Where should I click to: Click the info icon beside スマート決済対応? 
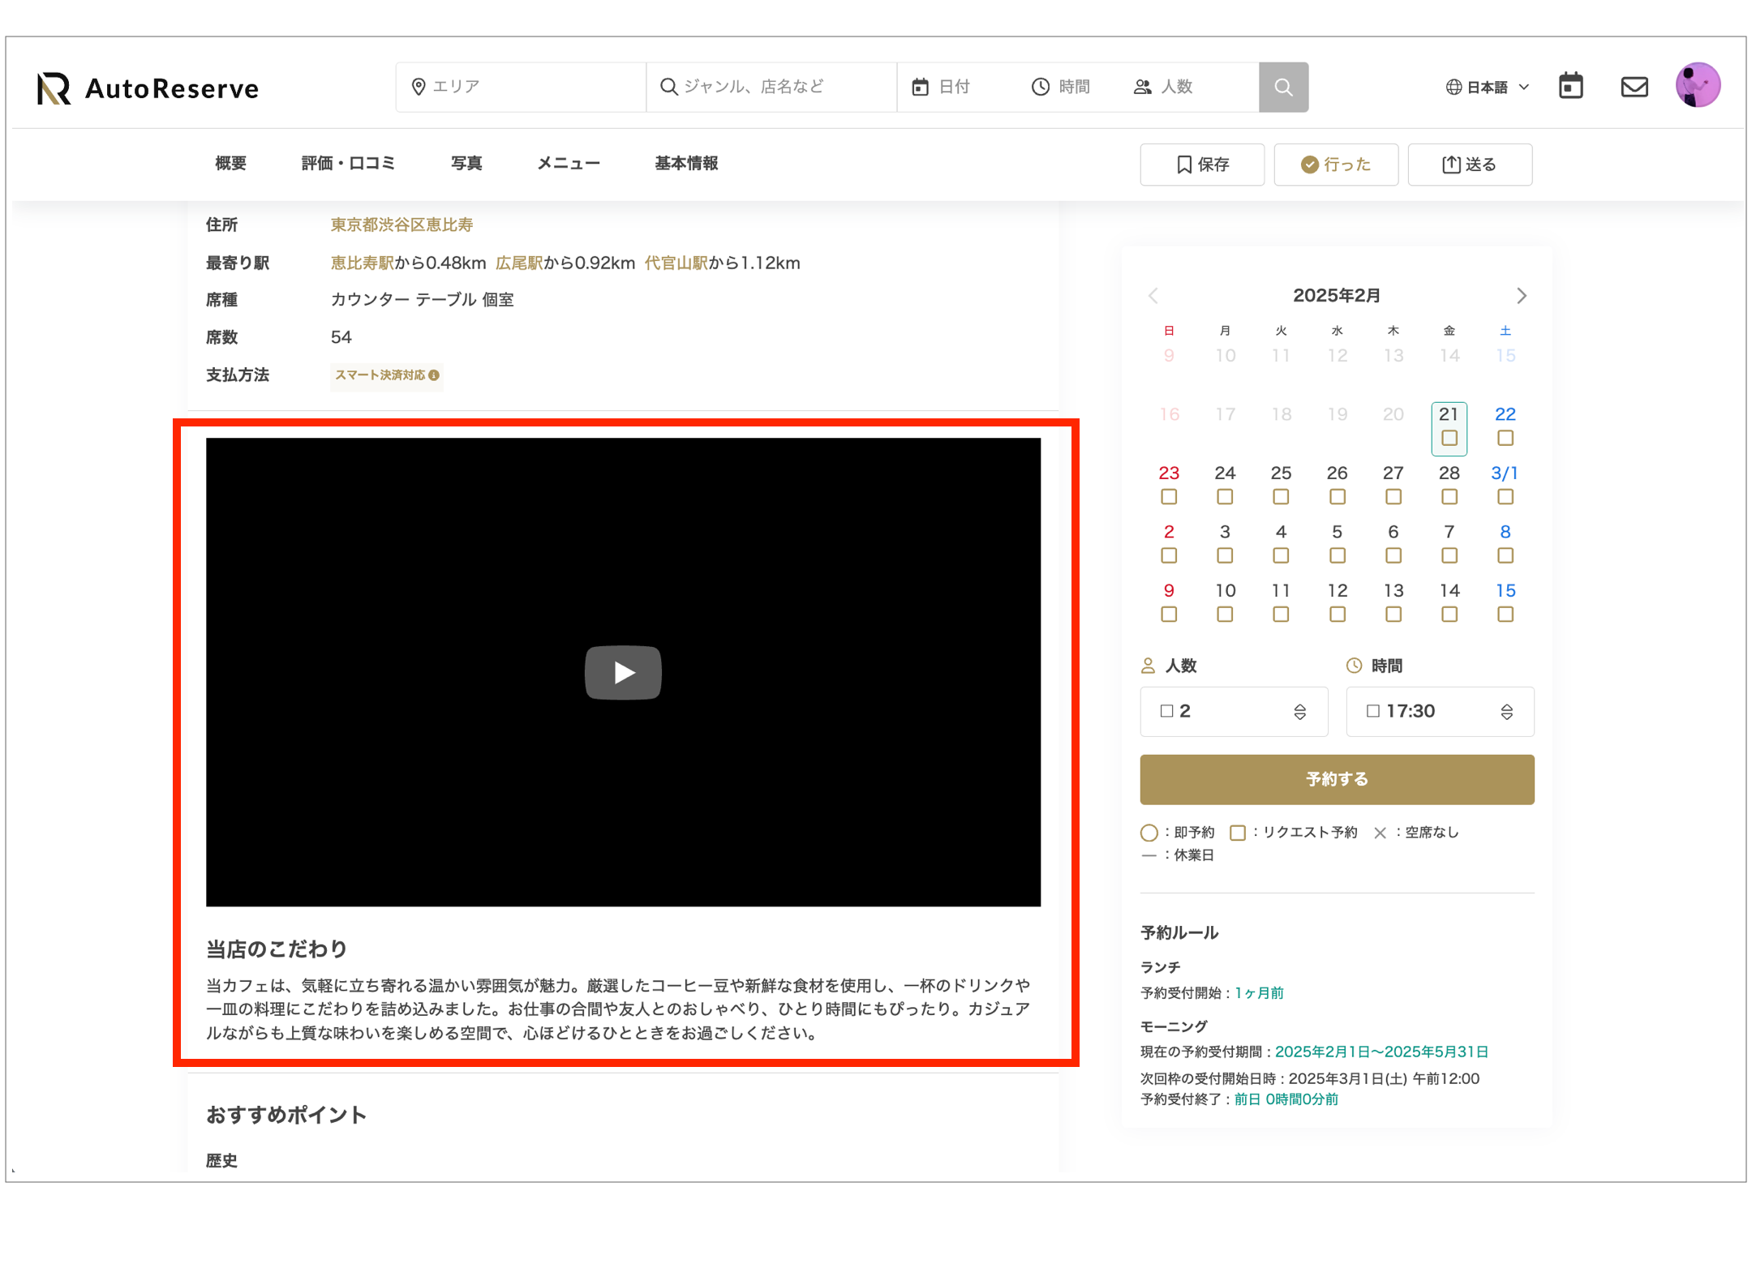pos(435,375)
